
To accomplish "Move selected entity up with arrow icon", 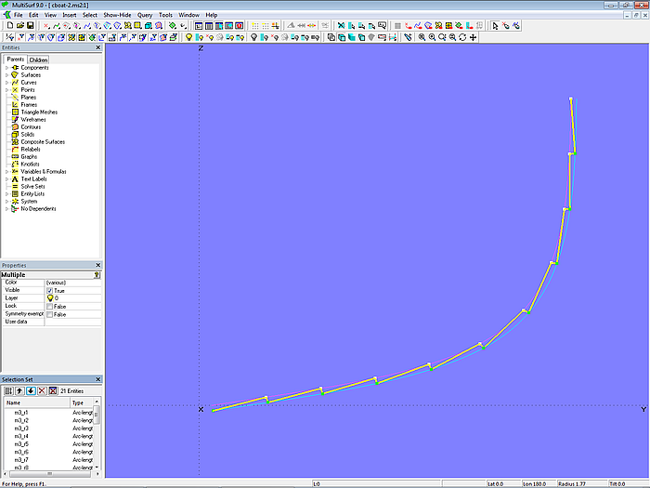I will [19, 390].
